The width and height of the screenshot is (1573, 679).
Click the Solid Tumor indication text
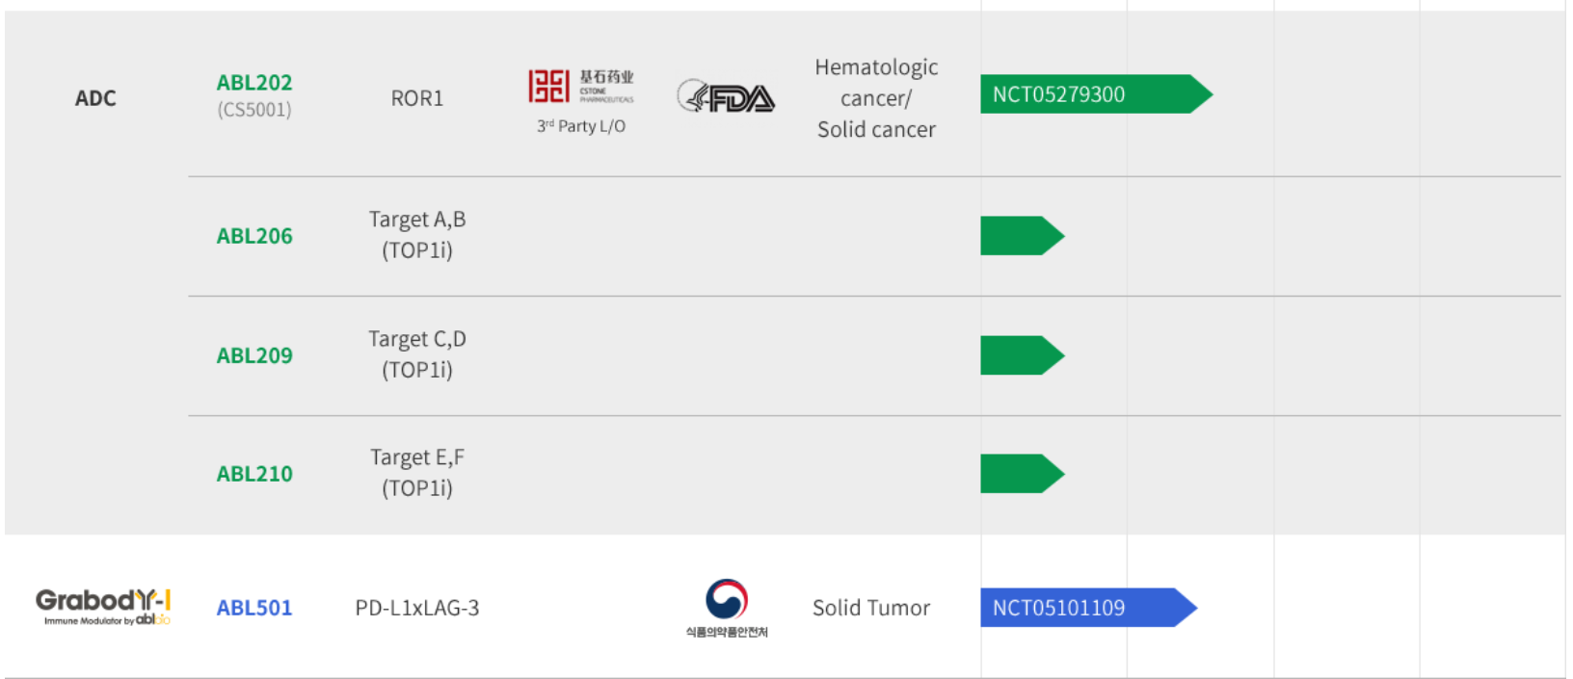point(871,608)
